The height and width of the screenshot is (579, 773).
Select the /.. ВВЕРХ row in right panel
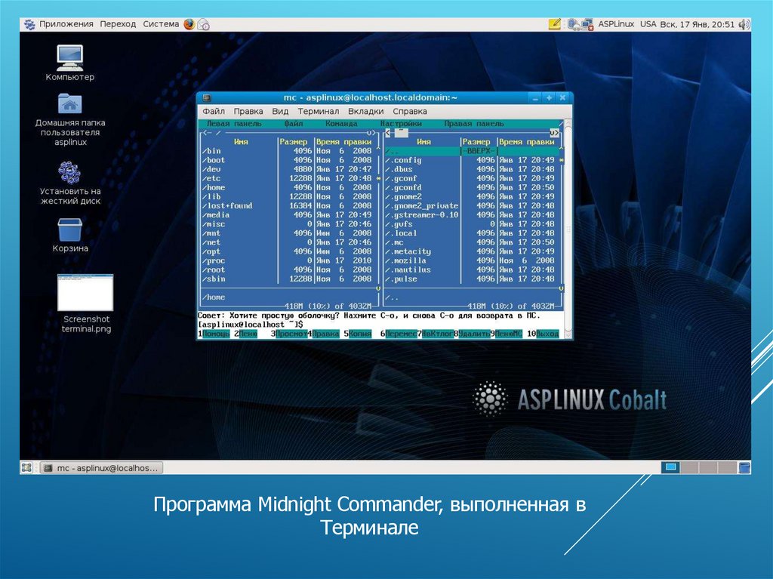472,151
